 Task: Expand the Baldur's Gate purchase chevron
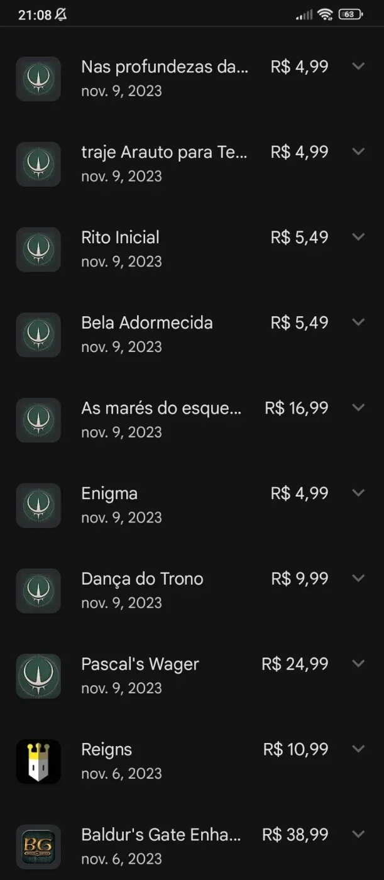point(358,834)
